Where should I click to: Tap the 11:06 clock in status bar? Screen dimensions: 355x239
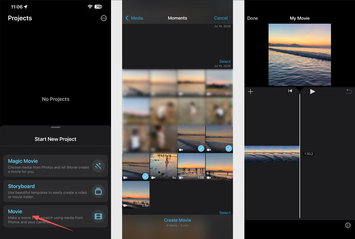[x=17, y=7]
